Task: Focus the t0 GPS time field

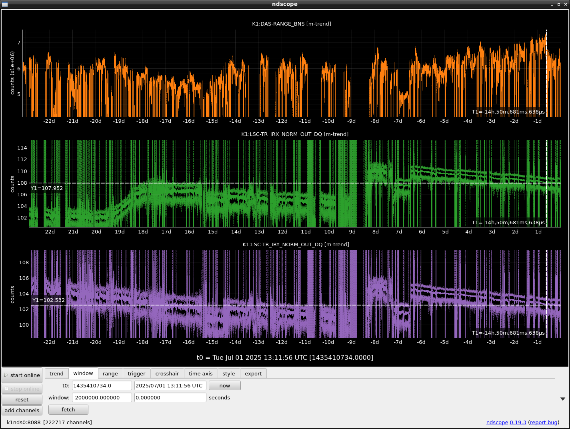Action: pyautogui.click(x=102, y=385)
